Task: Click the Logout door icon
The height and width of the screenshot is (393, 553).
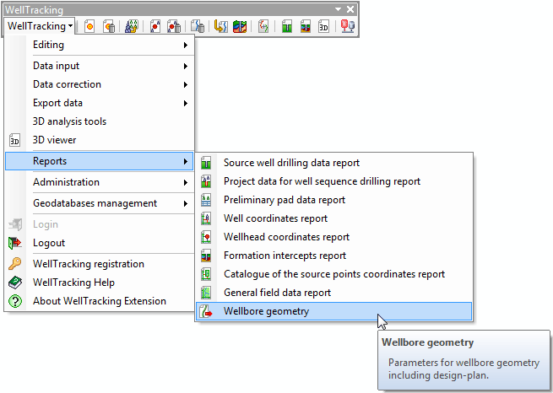Action: (x=15, y=243)
